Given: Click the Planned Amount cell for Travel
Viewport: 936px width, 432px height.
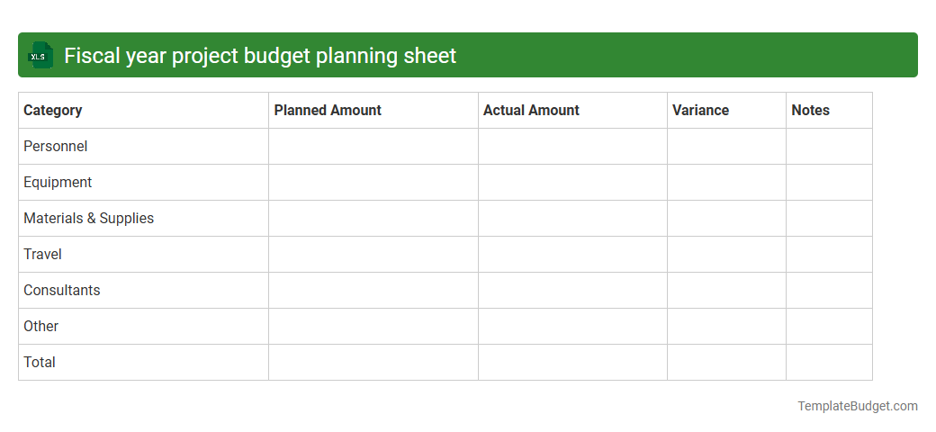Looking at the screenshot, I should click(x=373, y=254).
